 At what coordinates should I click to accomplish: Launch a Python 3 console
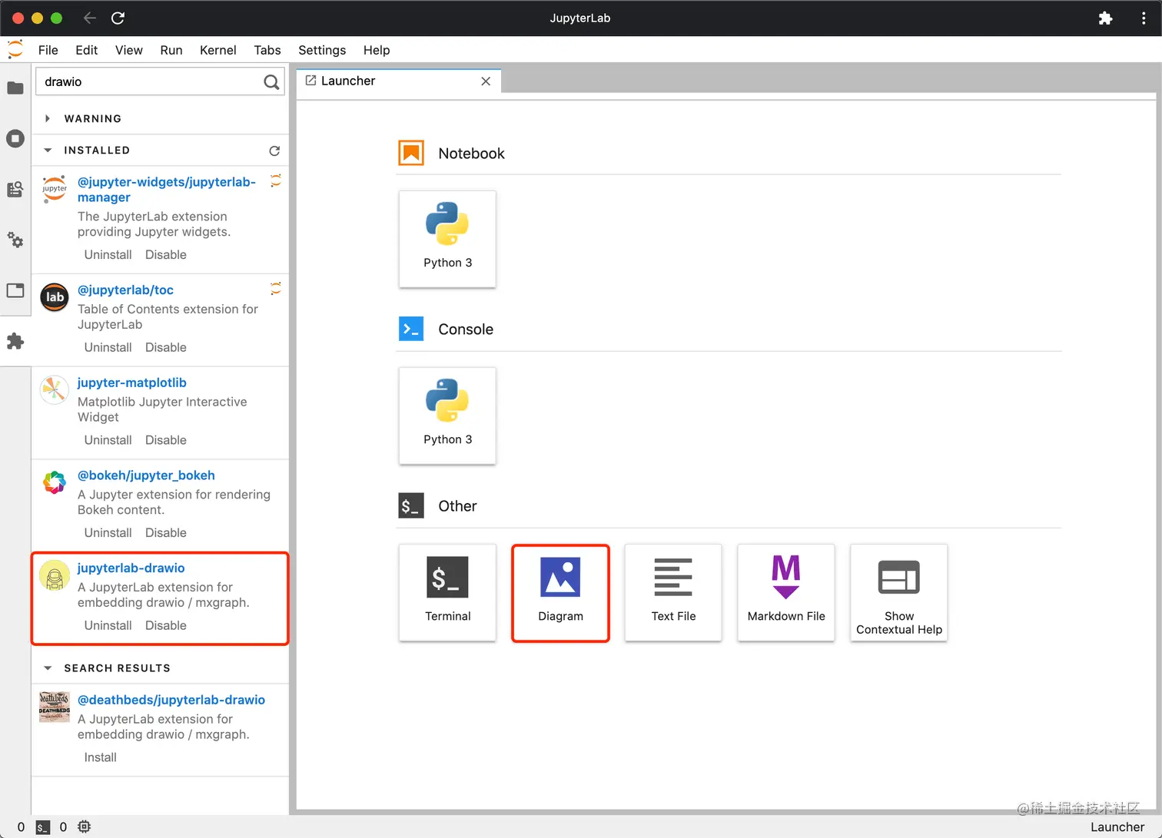[x=447, y=416]
